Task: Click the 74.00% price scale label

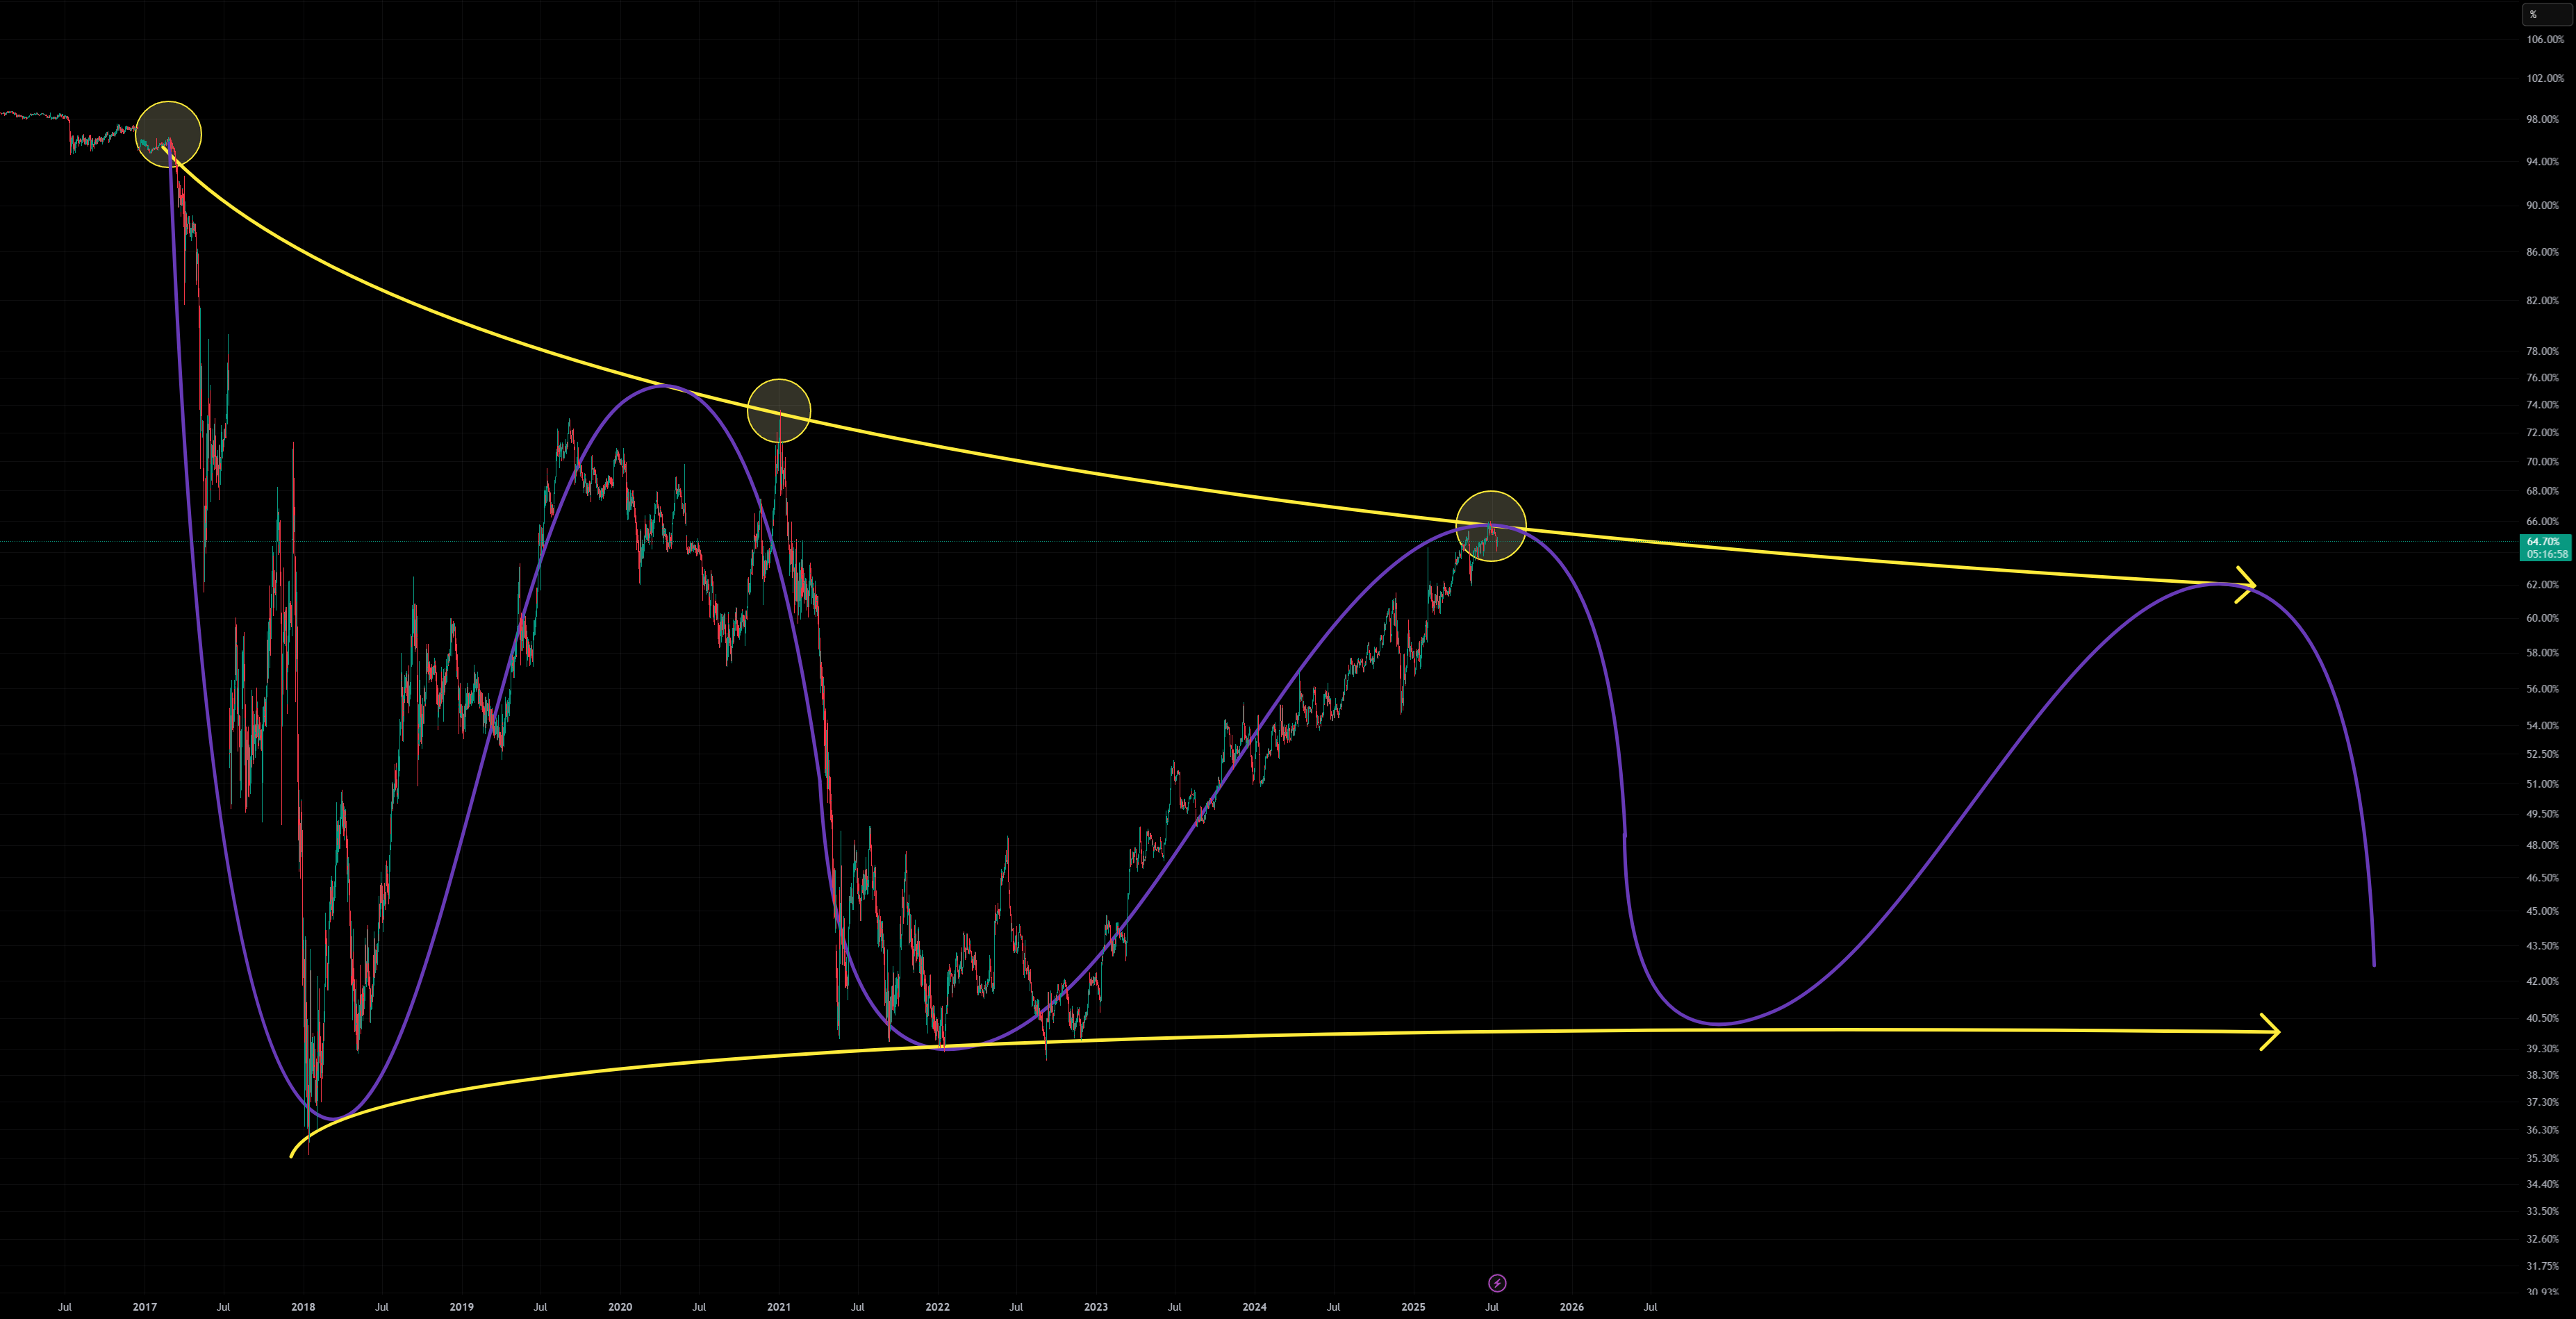Action: tap(2542, 405)
